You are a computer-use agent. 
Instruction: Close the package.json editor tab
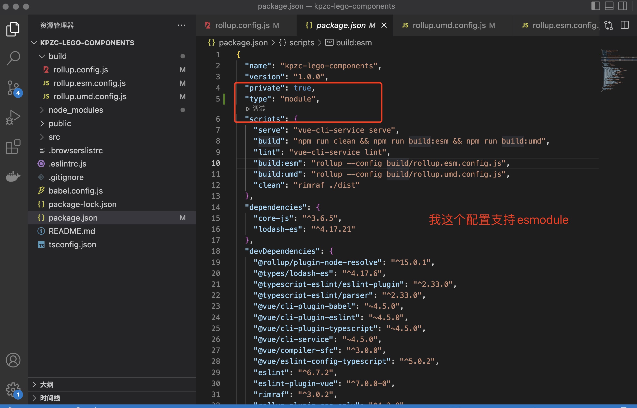click(384, 25)
